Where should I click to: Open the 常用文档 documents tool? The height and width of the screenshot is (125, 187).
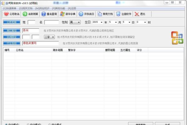[105, 14]
